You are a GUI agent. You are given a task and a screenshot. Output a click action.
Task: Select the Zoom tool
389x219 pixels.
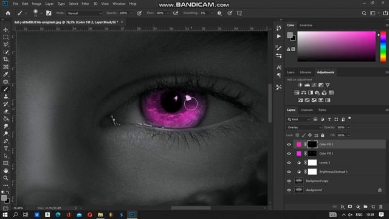(5, 178)
